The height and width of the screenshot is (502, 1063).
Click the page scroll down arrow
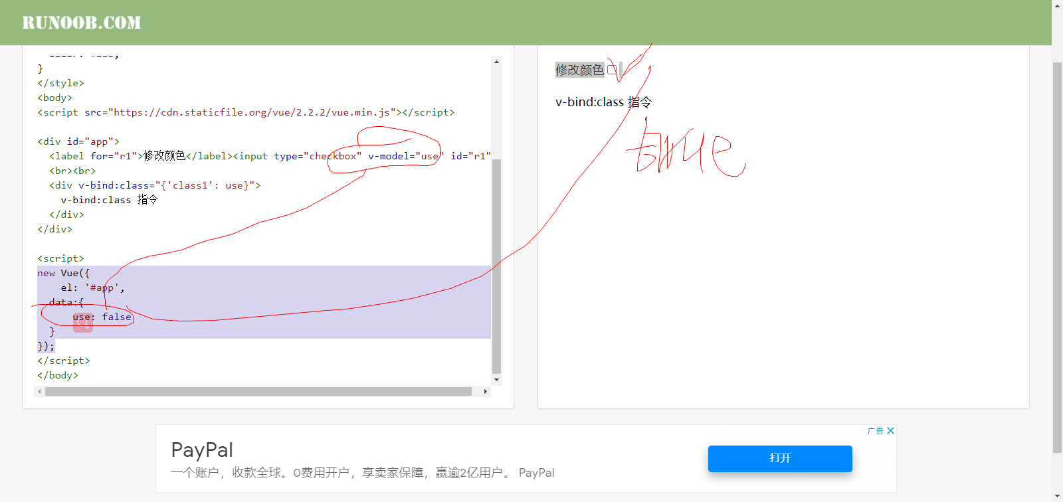coord(1057,497)
